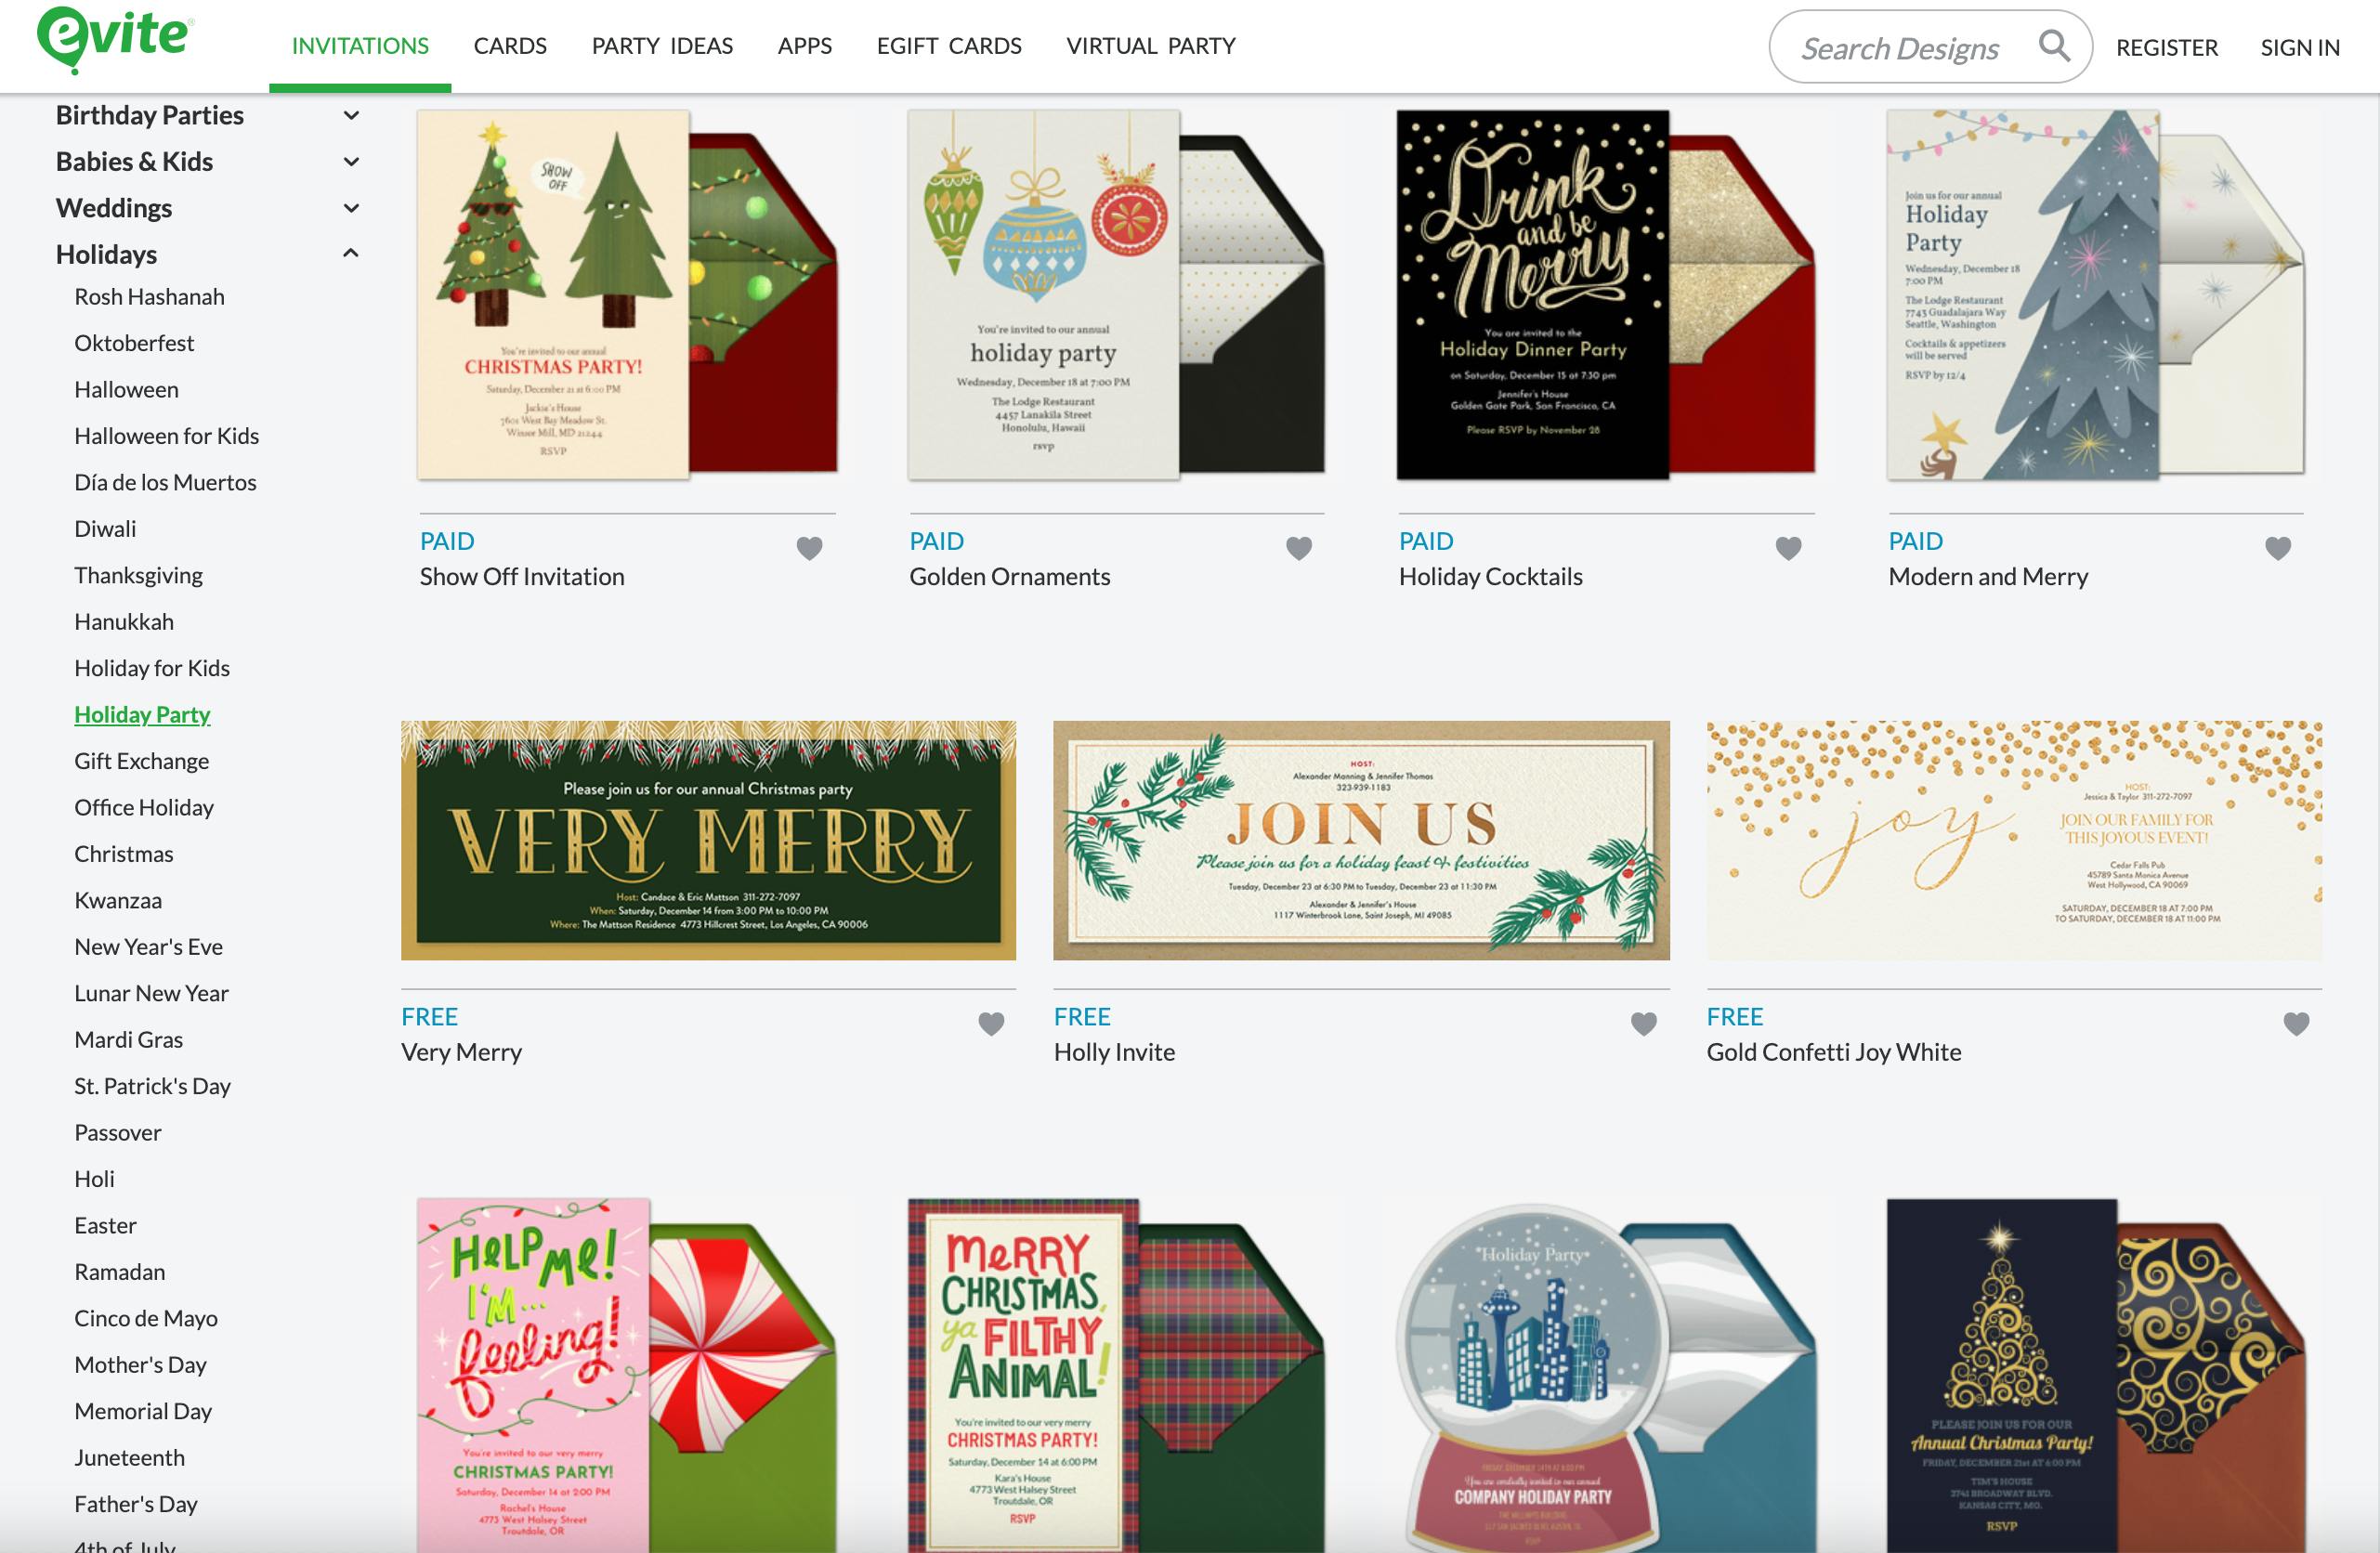
Task: Click heart icon for Very Merry
Action: pos(990,1023)
